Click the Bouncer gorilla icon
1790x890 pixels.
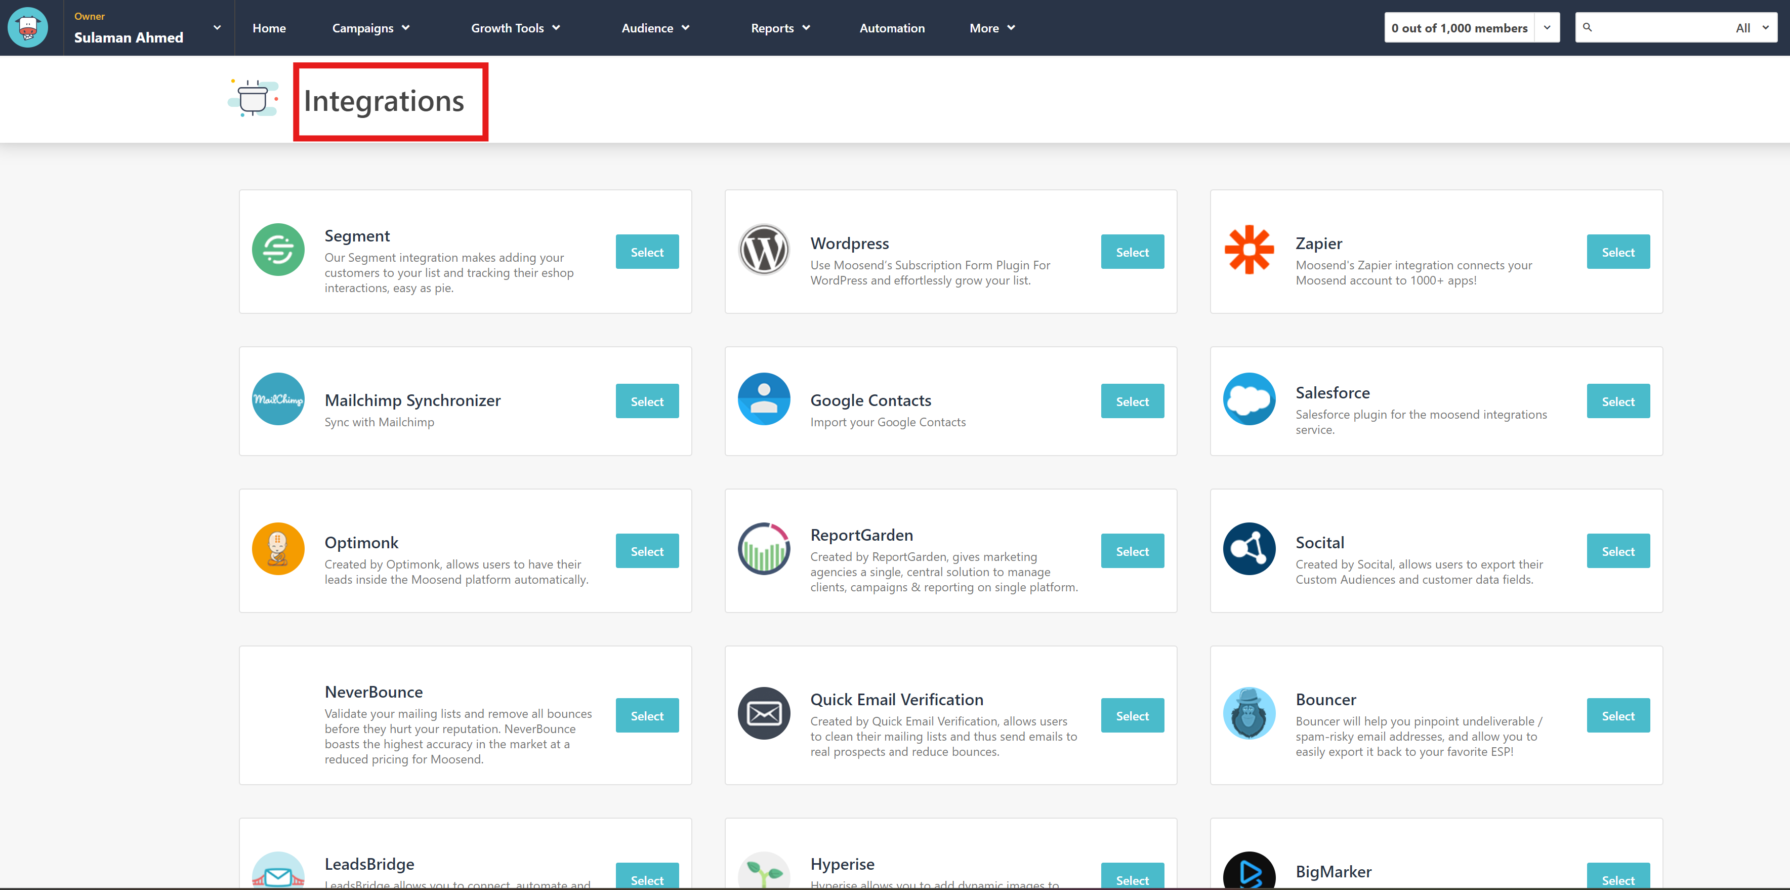pos(1248,713)
